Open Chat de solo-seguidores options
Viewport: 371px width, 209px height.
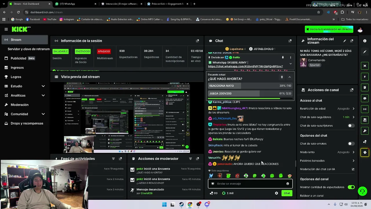[x=327, y=117]
